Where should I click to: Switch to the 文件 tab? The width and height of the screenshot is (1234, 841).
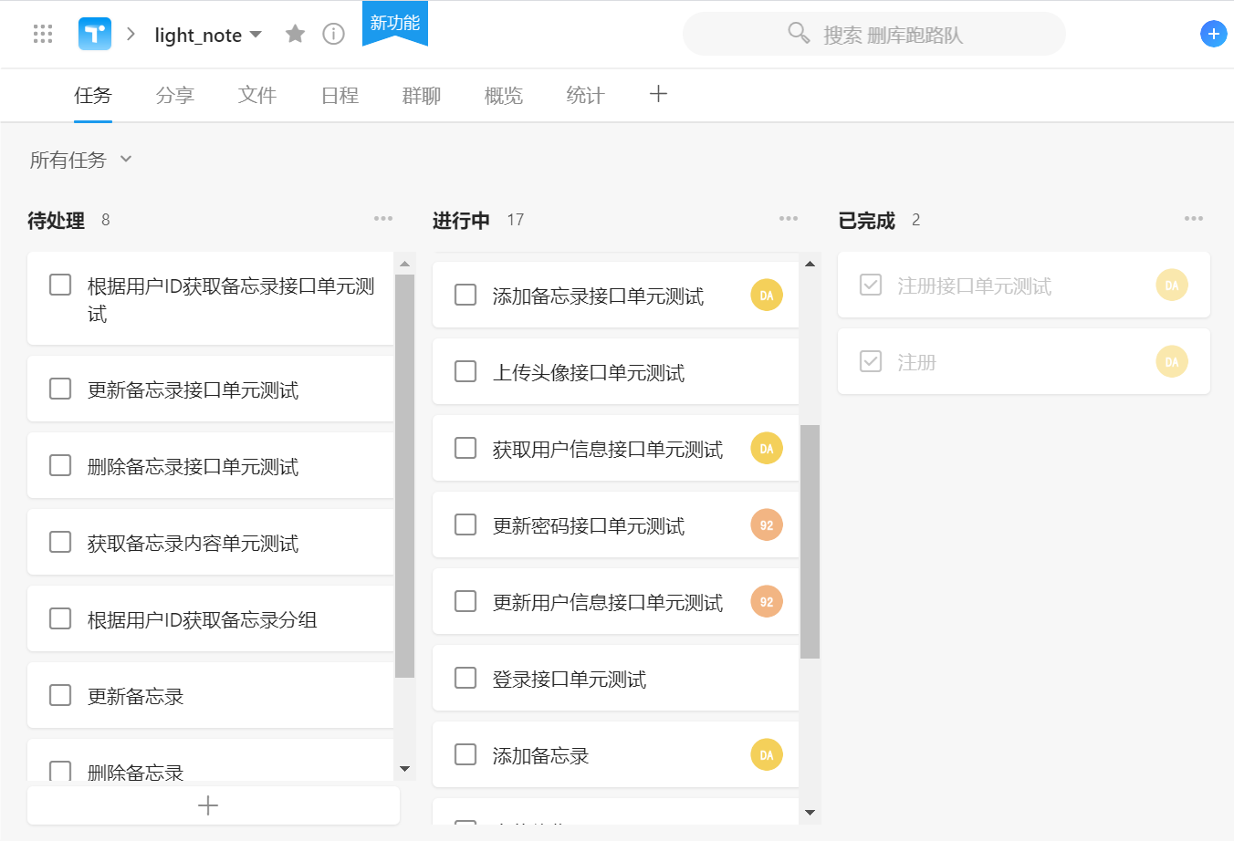pyautogui.click(x=257, y=96)
